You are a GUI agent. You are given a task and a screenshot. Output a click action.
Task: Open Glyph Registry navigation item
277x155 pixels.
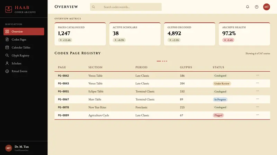coord(24,55)
